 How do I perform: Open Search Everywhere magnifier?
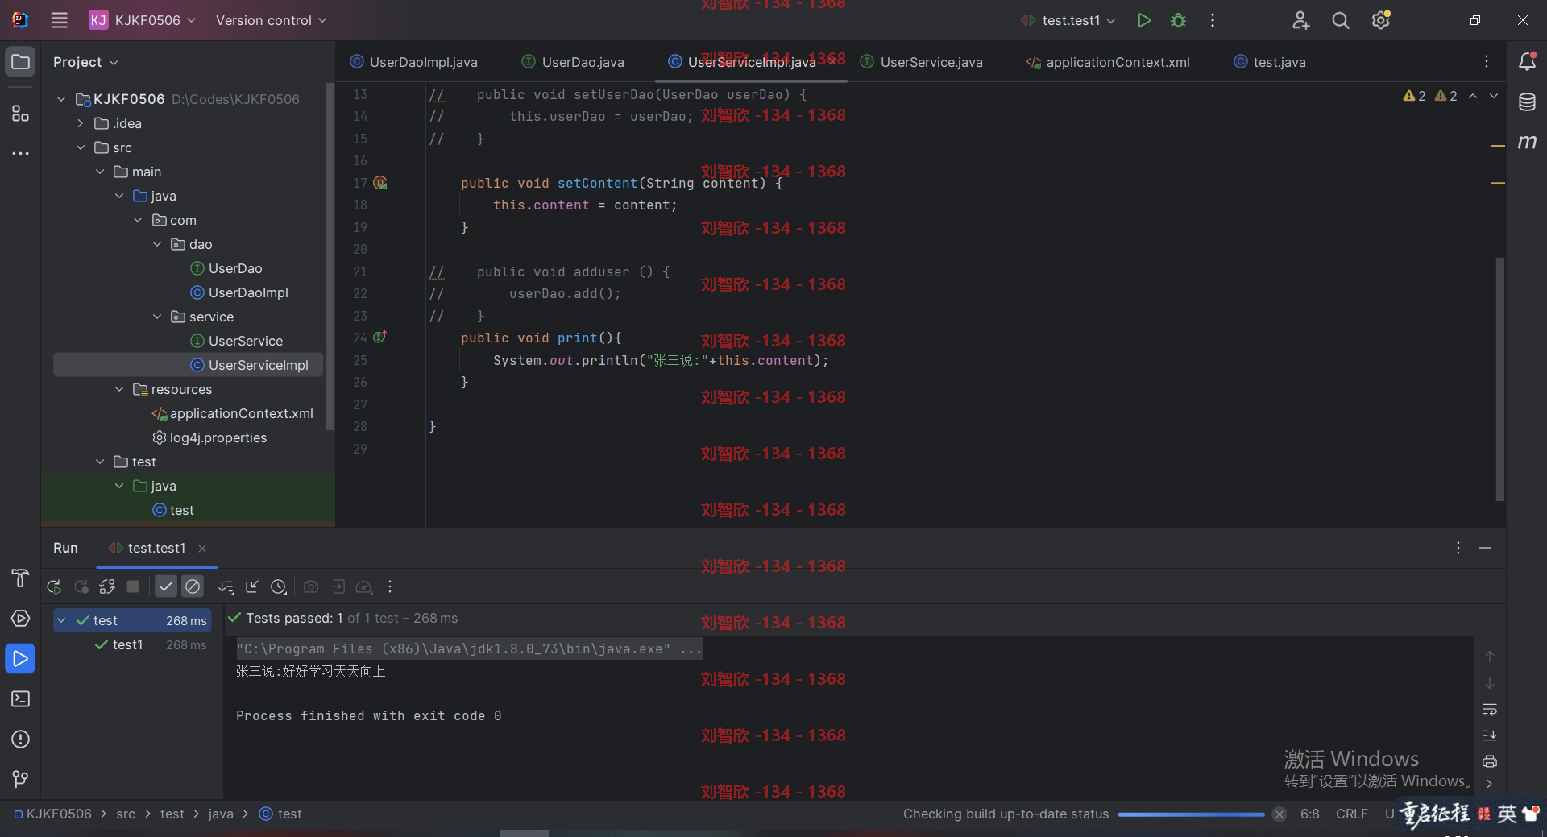point(1341,20)
